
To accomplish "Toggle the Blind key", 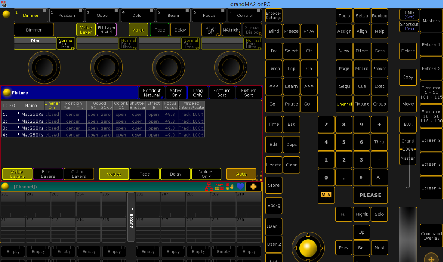I will point(274,31).
